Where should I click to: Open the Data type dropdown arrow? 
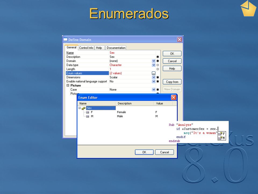click(153, 65)
